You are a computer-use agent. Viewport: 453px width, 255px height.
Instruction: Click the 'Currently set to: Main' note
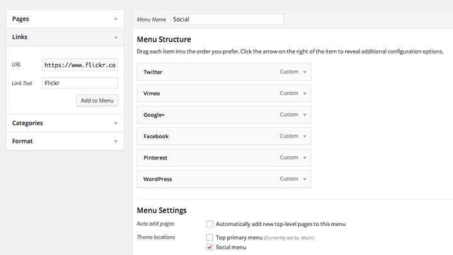(x=289, y=238)
